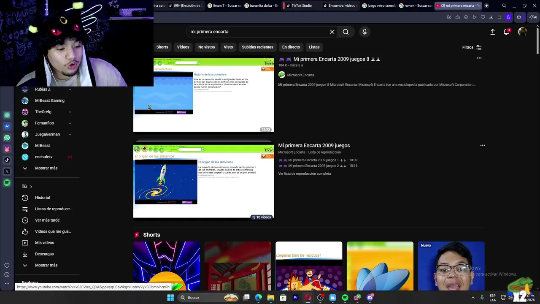Open browser downloads icon in toolbar

[x=491, y=17]
